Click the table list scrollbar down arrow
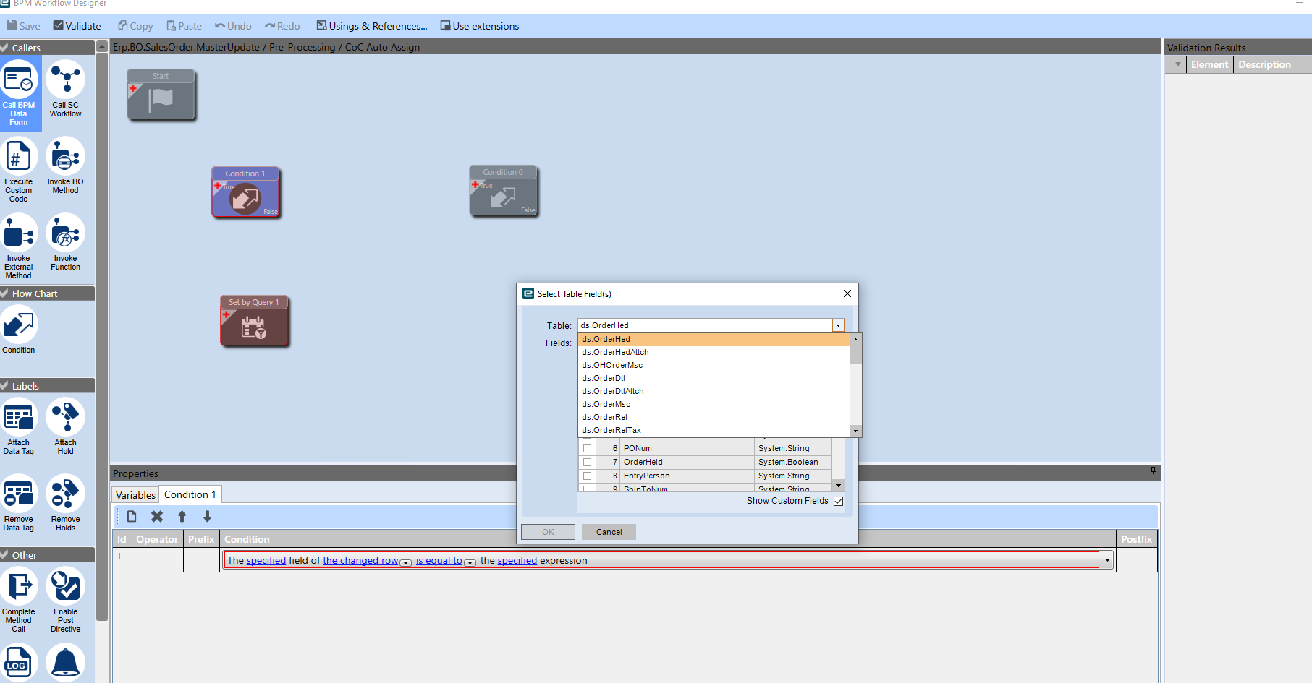Viewport: 1312px width, 683px height. click(x=855, y=431)
